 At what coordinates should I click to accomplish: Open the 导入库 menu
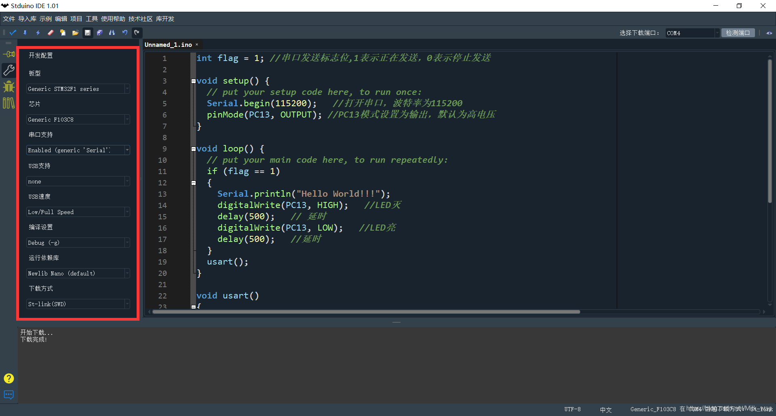coord(27,19)
